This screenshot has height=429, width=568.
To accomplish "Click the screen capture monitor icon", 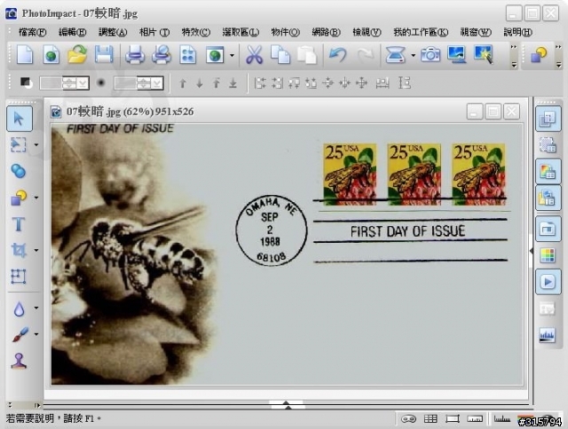I will 457,55.
